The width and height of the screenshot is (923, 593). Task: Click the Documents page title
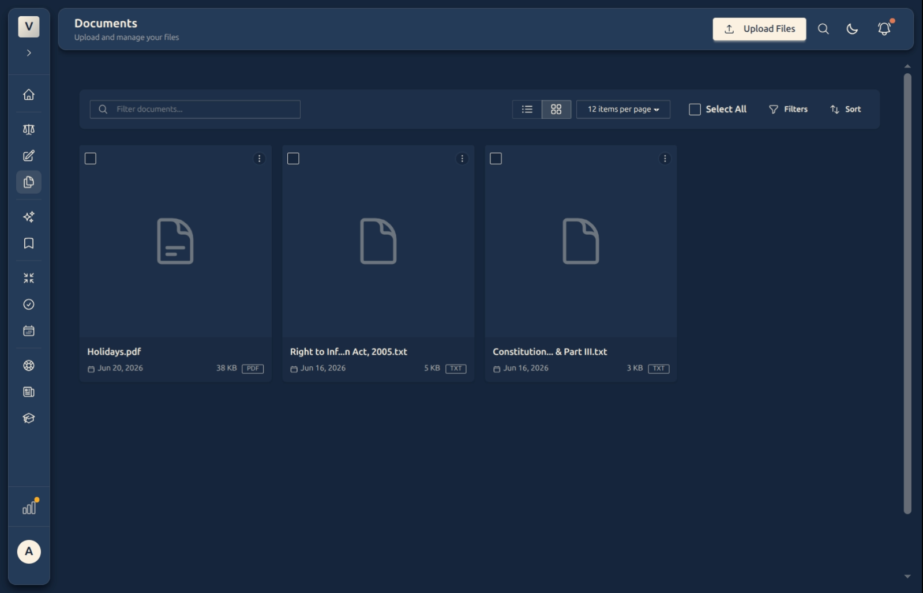tap(106, 24)
